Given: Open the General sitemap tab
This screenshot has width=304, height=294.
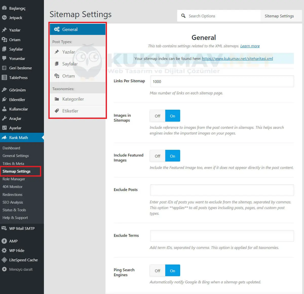Looking at the screenshot, I should pos(78,29).
